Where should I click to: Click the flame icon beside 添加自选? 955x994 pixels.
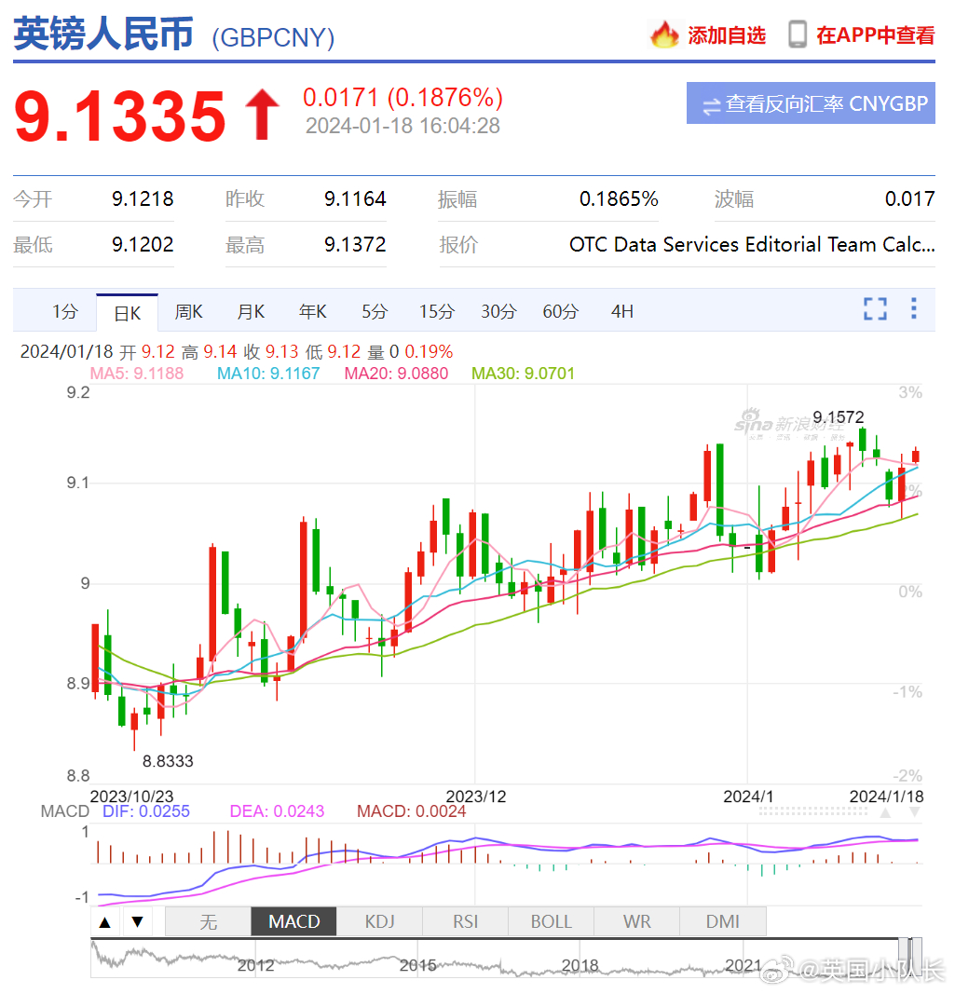[664, 35]
